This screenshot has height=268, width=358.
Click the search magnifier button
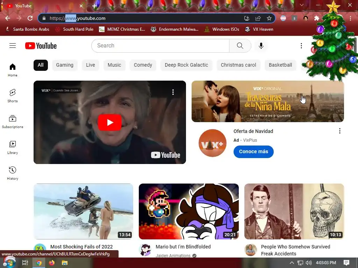(240, 46)
